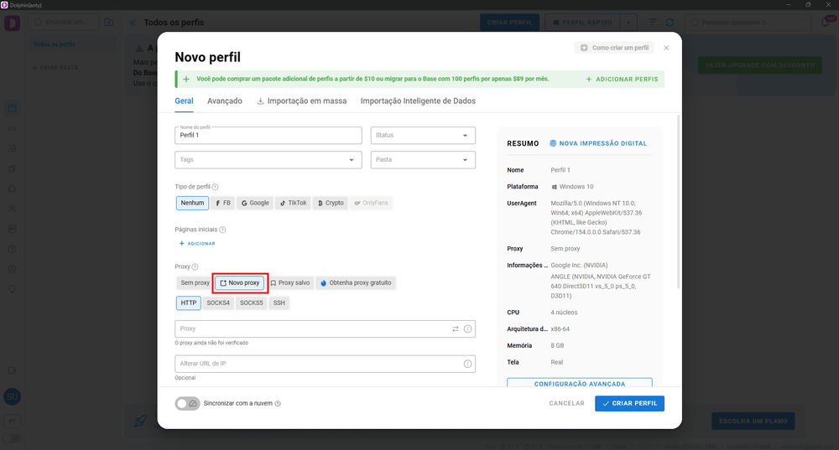Open the users team sidebar icon
Screen dimensions: 839x450
(13, 209)
